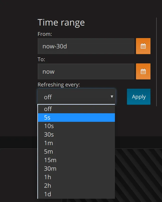
Task: Click the To time input field
Action: click(86, 71)
